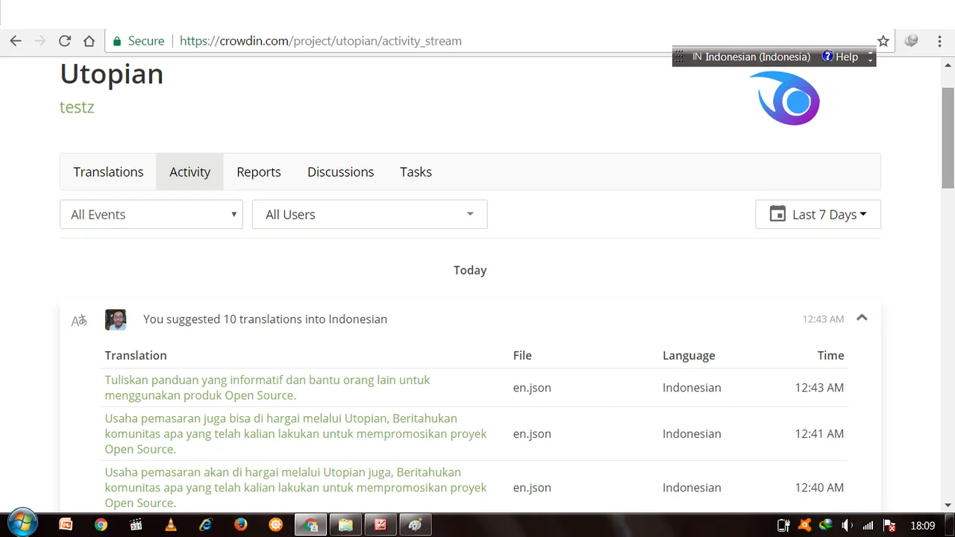
Task: Click en.json in the 12:41 AM row
Action: coord(532,434)
